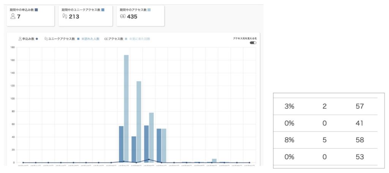Toggle アクセス数 series in chart legend
Viewport: 389px width, 173px height.
116,39
